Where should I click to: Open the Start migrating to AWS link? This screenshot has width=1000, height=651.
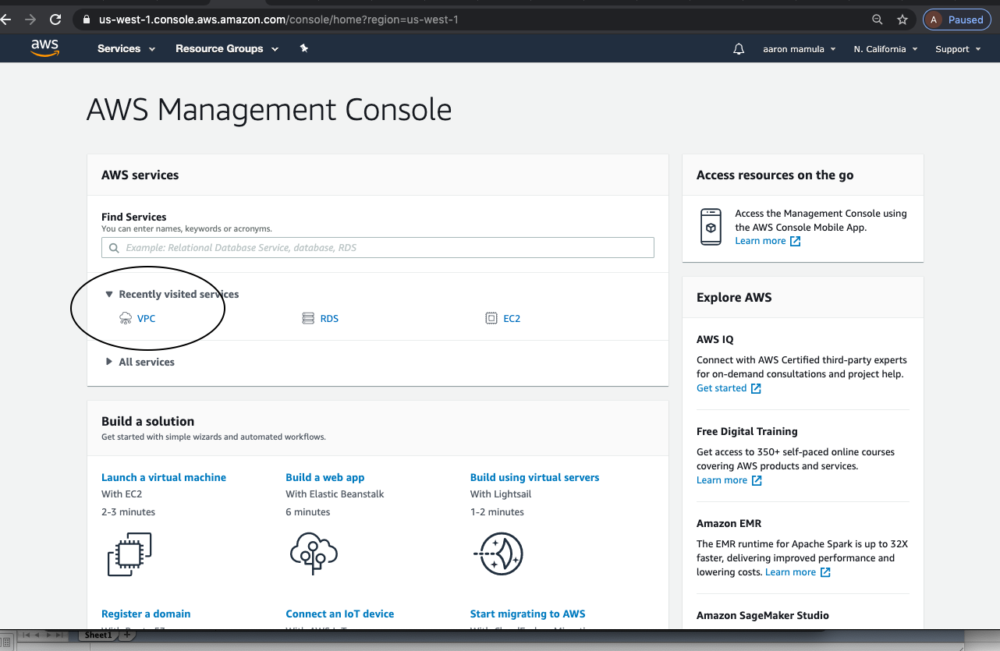click(x=528, y=614)
